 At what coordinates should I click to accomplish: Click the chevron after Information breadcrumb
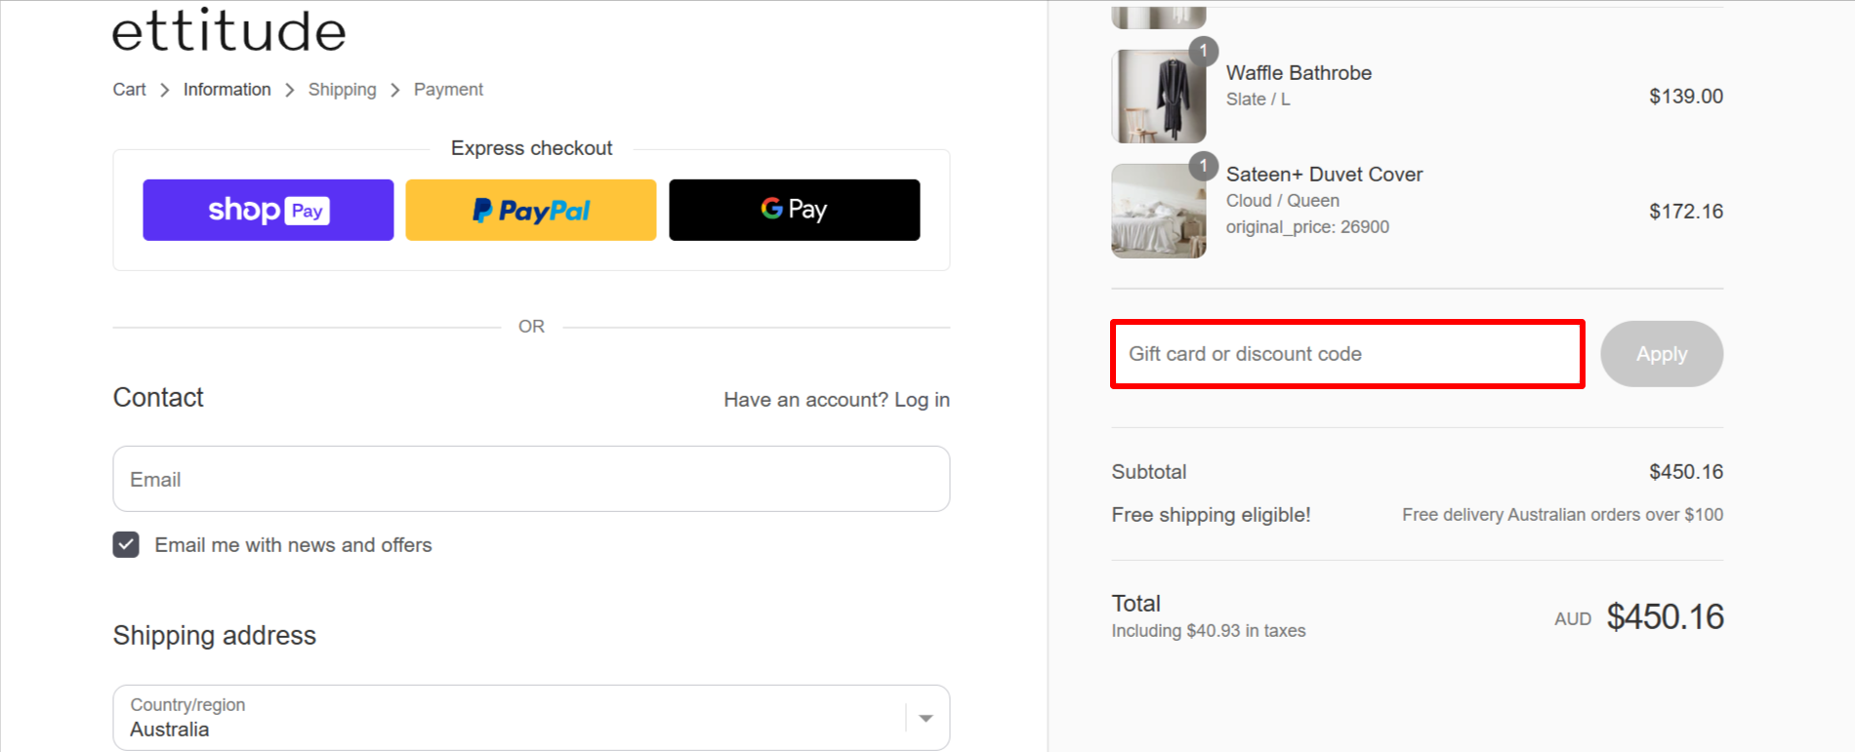290,90
